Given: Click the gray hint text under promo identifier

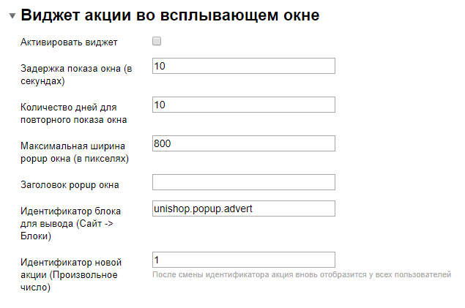Looking at the screenshot, I should (301, 275).
